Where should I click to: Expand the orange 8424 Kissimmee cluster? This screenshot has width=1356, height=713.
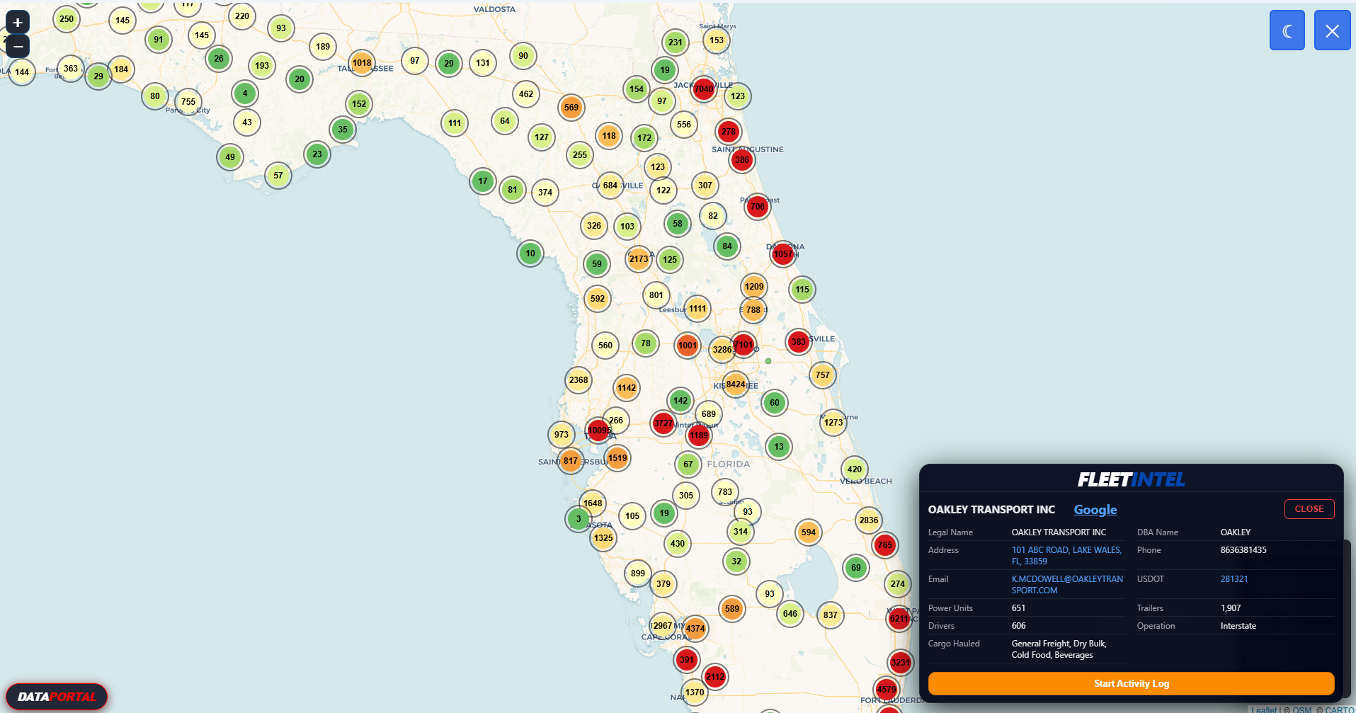click(x=736, y=384)
